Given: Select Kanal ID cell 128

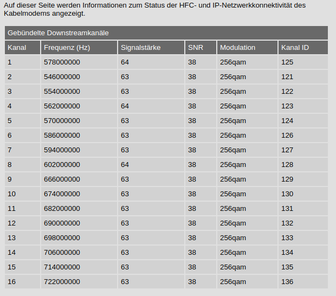Looking at the screenshot, I should pyautogui.click(x=287, y=165).
